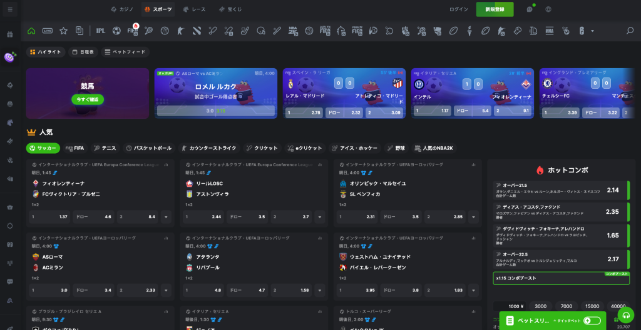Select the Rainbow Six icon
The image size is (641, 330).
(x=582, y=31)
